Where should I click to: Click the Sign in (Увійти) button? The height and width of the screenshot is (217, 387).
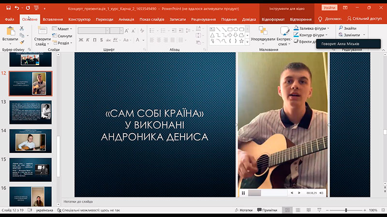pyautogui.click(x=329, y=8)
